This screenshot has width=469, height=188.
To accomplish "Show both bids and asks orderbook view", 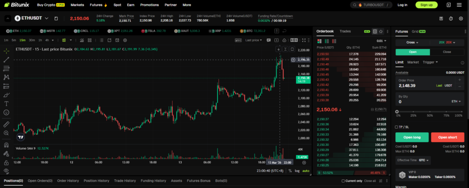I will click(319, 41).
